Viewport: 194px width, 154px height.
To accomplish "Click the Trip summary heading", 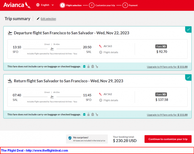I will click(17, 19).
